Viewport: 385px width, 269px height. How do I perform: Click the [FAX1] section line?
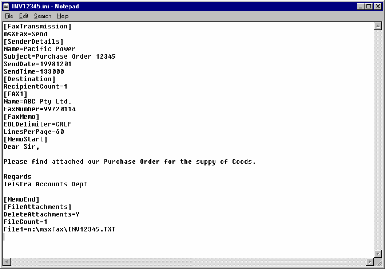(16, 94)
